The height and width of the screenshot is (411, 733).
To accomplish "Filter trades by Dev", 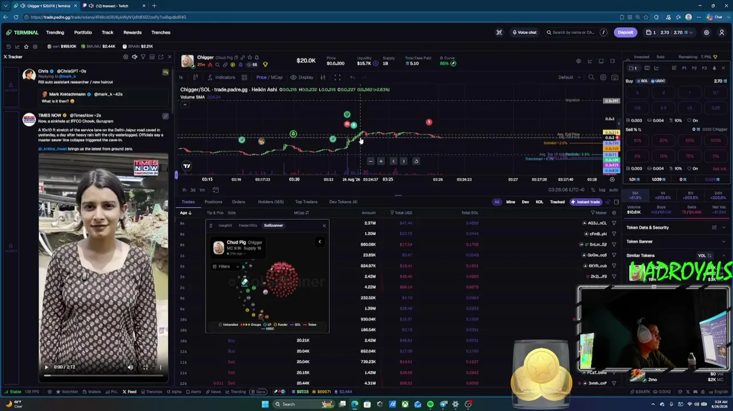I will [x=525, y=202].
